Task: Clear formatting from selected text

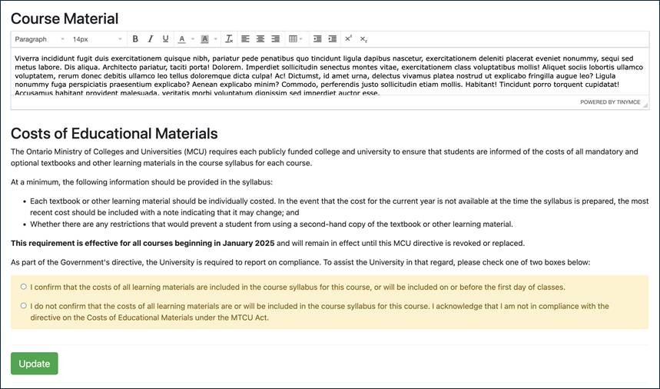Action: (x=229, y=39)
